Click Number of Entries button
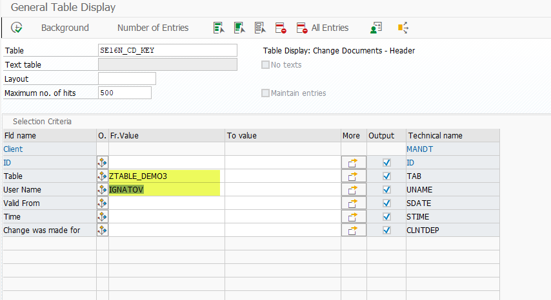This screenshot has height=300, width=551. (x=153, y=28)
